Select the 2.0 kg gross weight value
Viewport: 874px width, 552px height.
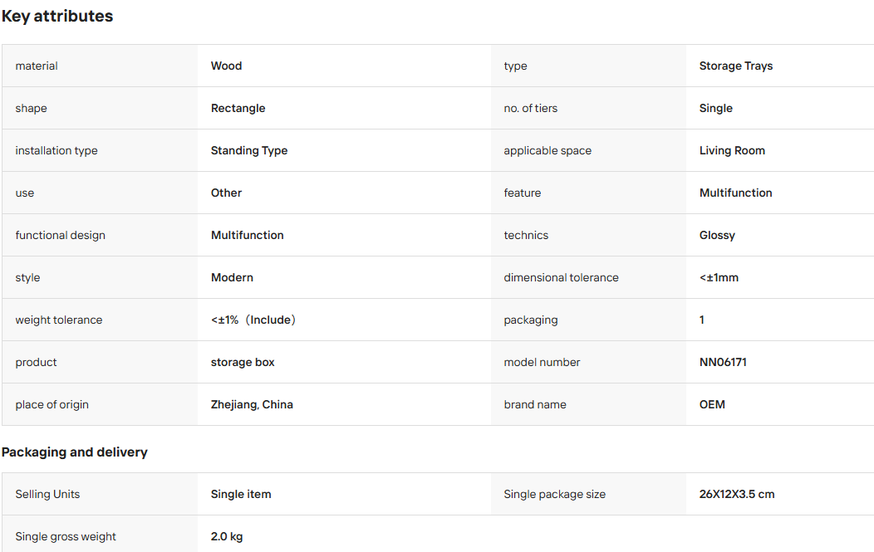[227, 536]
